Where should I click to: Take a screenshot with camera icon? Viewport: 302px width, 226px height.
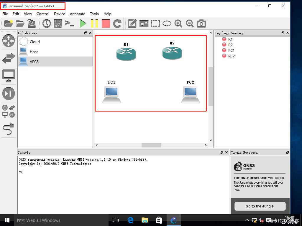[x=201, y=24]
